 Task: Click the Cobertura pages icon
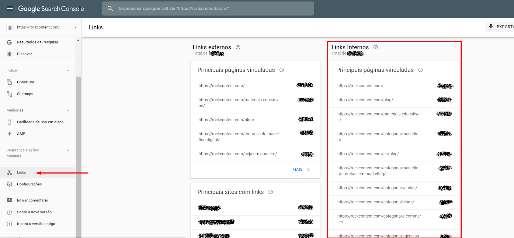point(9,82)
